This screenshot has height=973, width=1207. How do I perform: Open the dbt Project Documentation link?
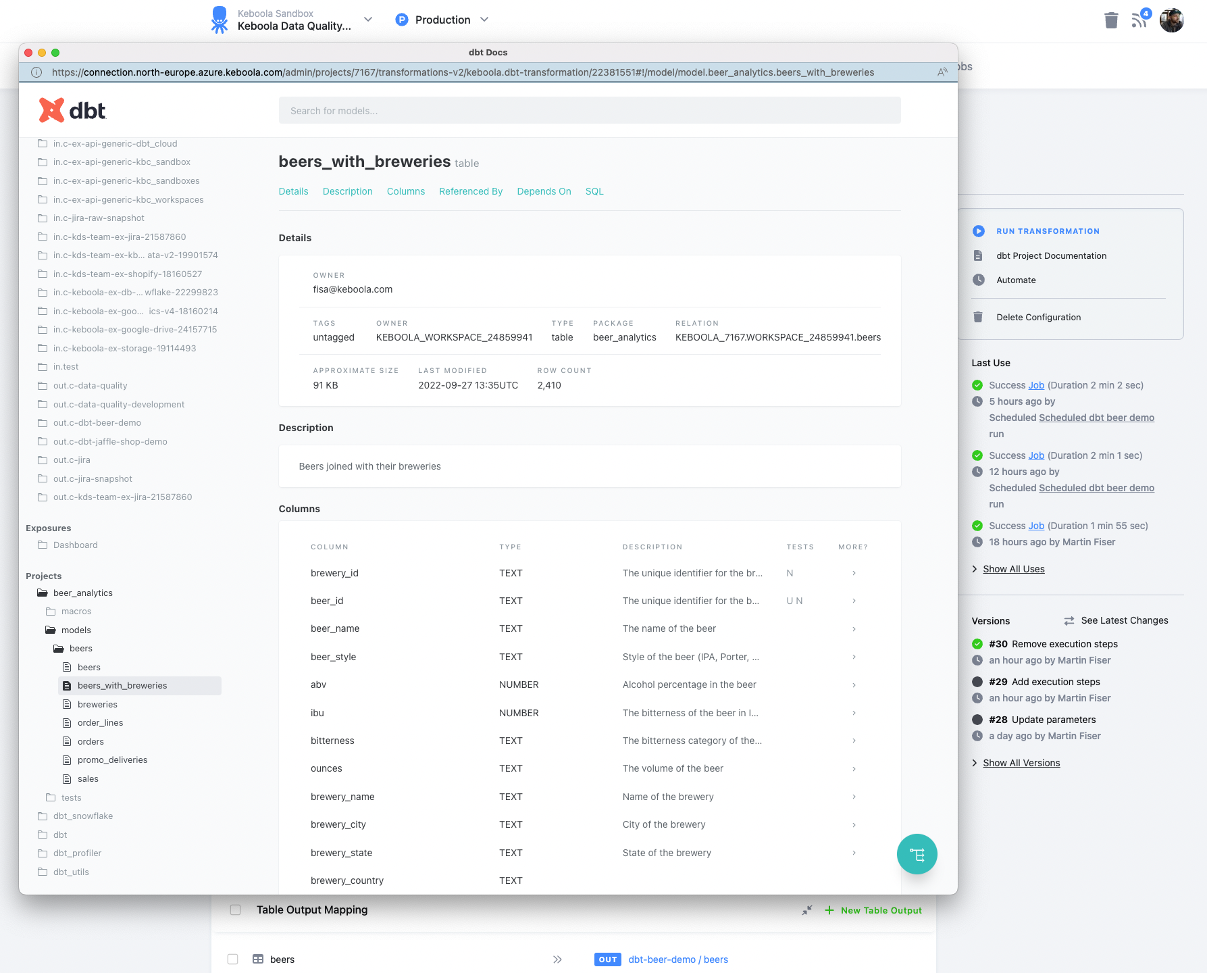[x=1051, y=255]
